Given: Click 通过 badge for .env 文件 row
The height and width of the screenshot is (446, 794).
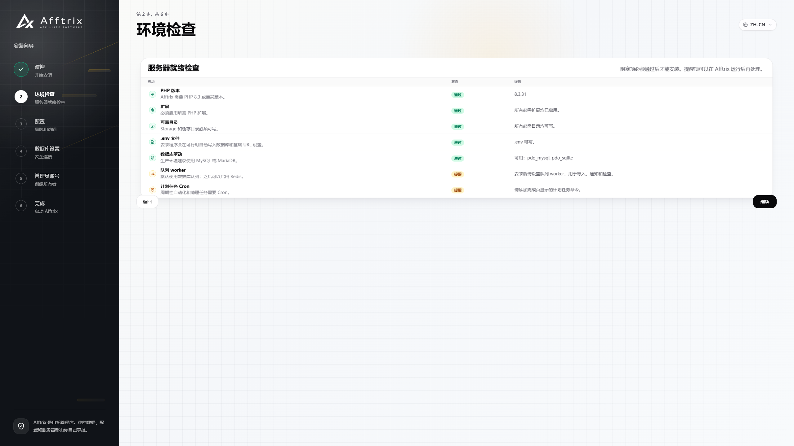Looking at the screenshot, I should pyautogui.click(x=458, y=142).
